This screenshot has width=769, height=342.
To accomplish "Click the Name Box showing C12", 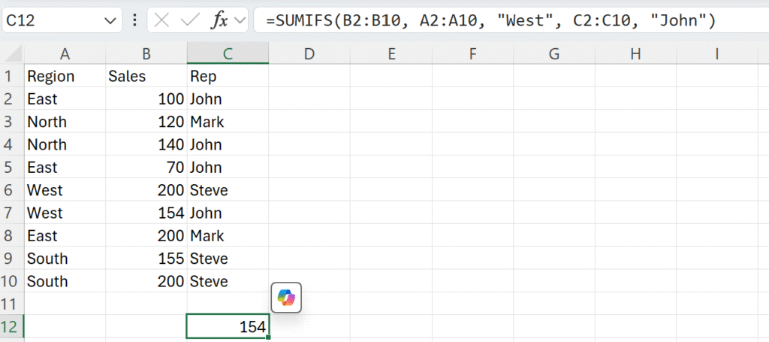I will tap(62, 20).
